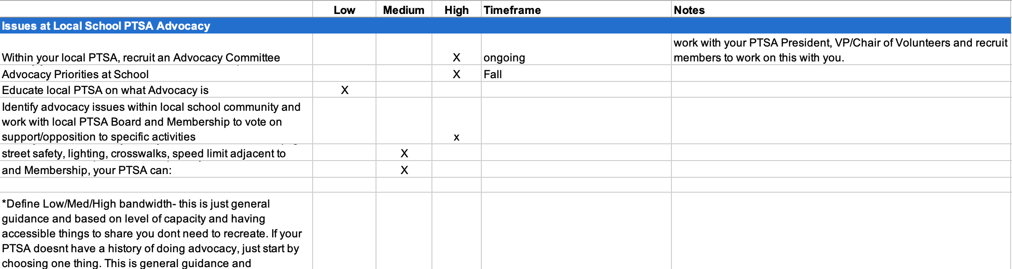Select the Identify advocacy issues cell
Viewport: 1012px width, 269px height.
point(156,121)
